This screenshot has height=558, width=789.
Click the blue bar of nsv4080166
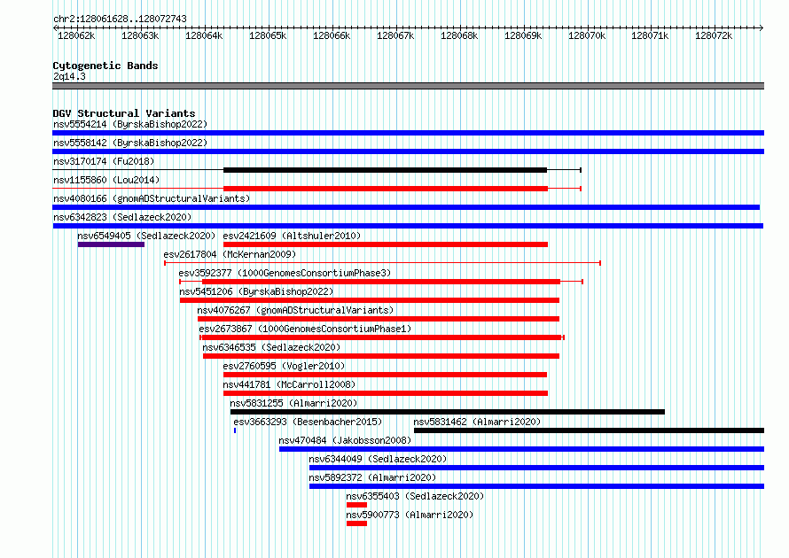[406, 207]
